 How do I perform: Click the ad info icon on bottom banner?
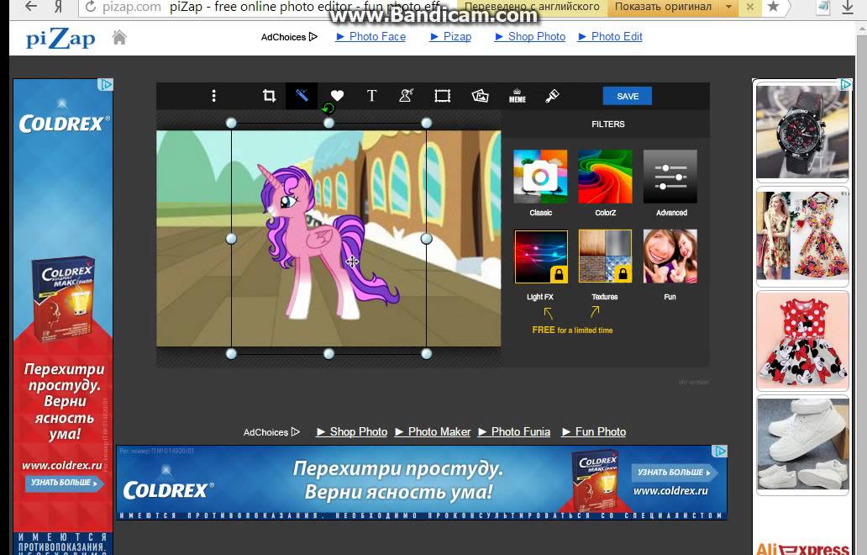coord(720,452)
